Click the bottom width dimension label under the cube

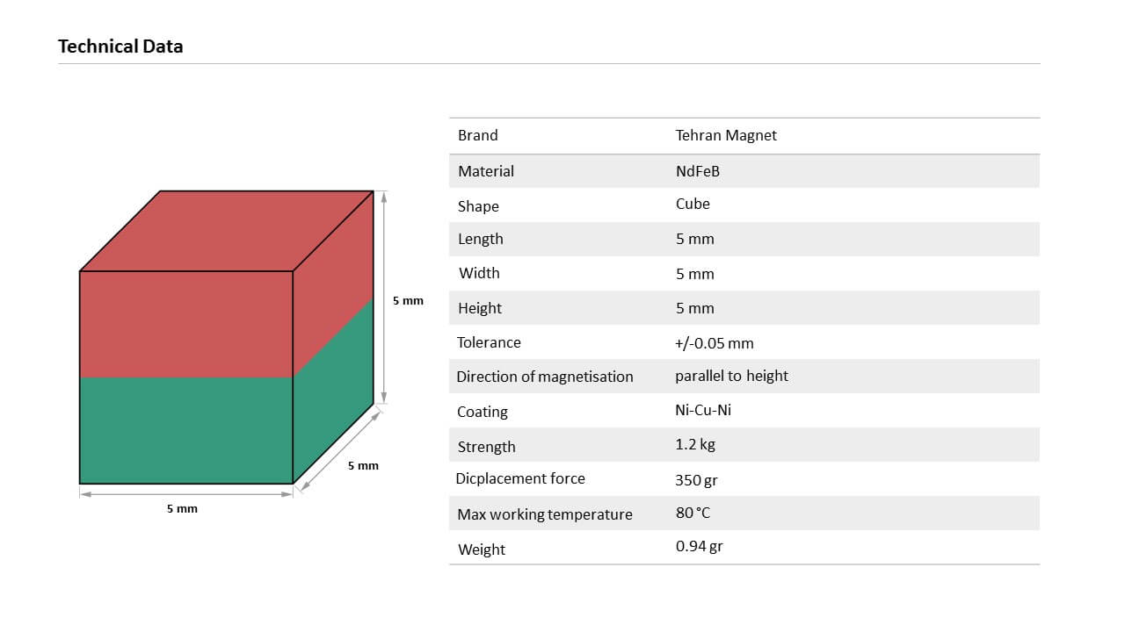point(182,509)
